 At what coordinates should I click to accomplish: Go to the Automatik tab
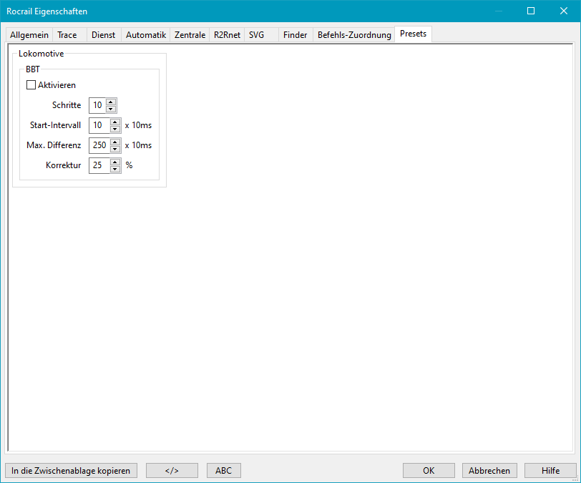(x=146, y=34)
